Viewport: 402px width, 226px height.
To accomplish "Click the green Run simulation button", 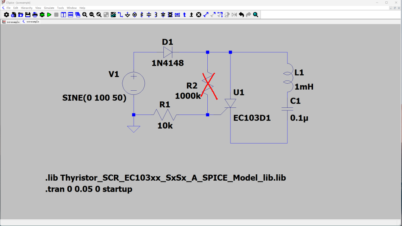I will click(49, 15).
